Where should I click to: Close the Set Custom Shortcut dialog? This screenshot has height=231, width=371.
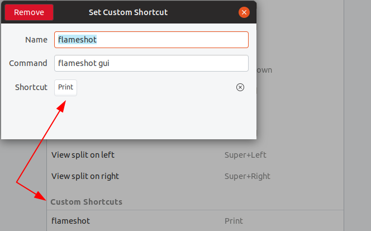(x=244, y=12)
